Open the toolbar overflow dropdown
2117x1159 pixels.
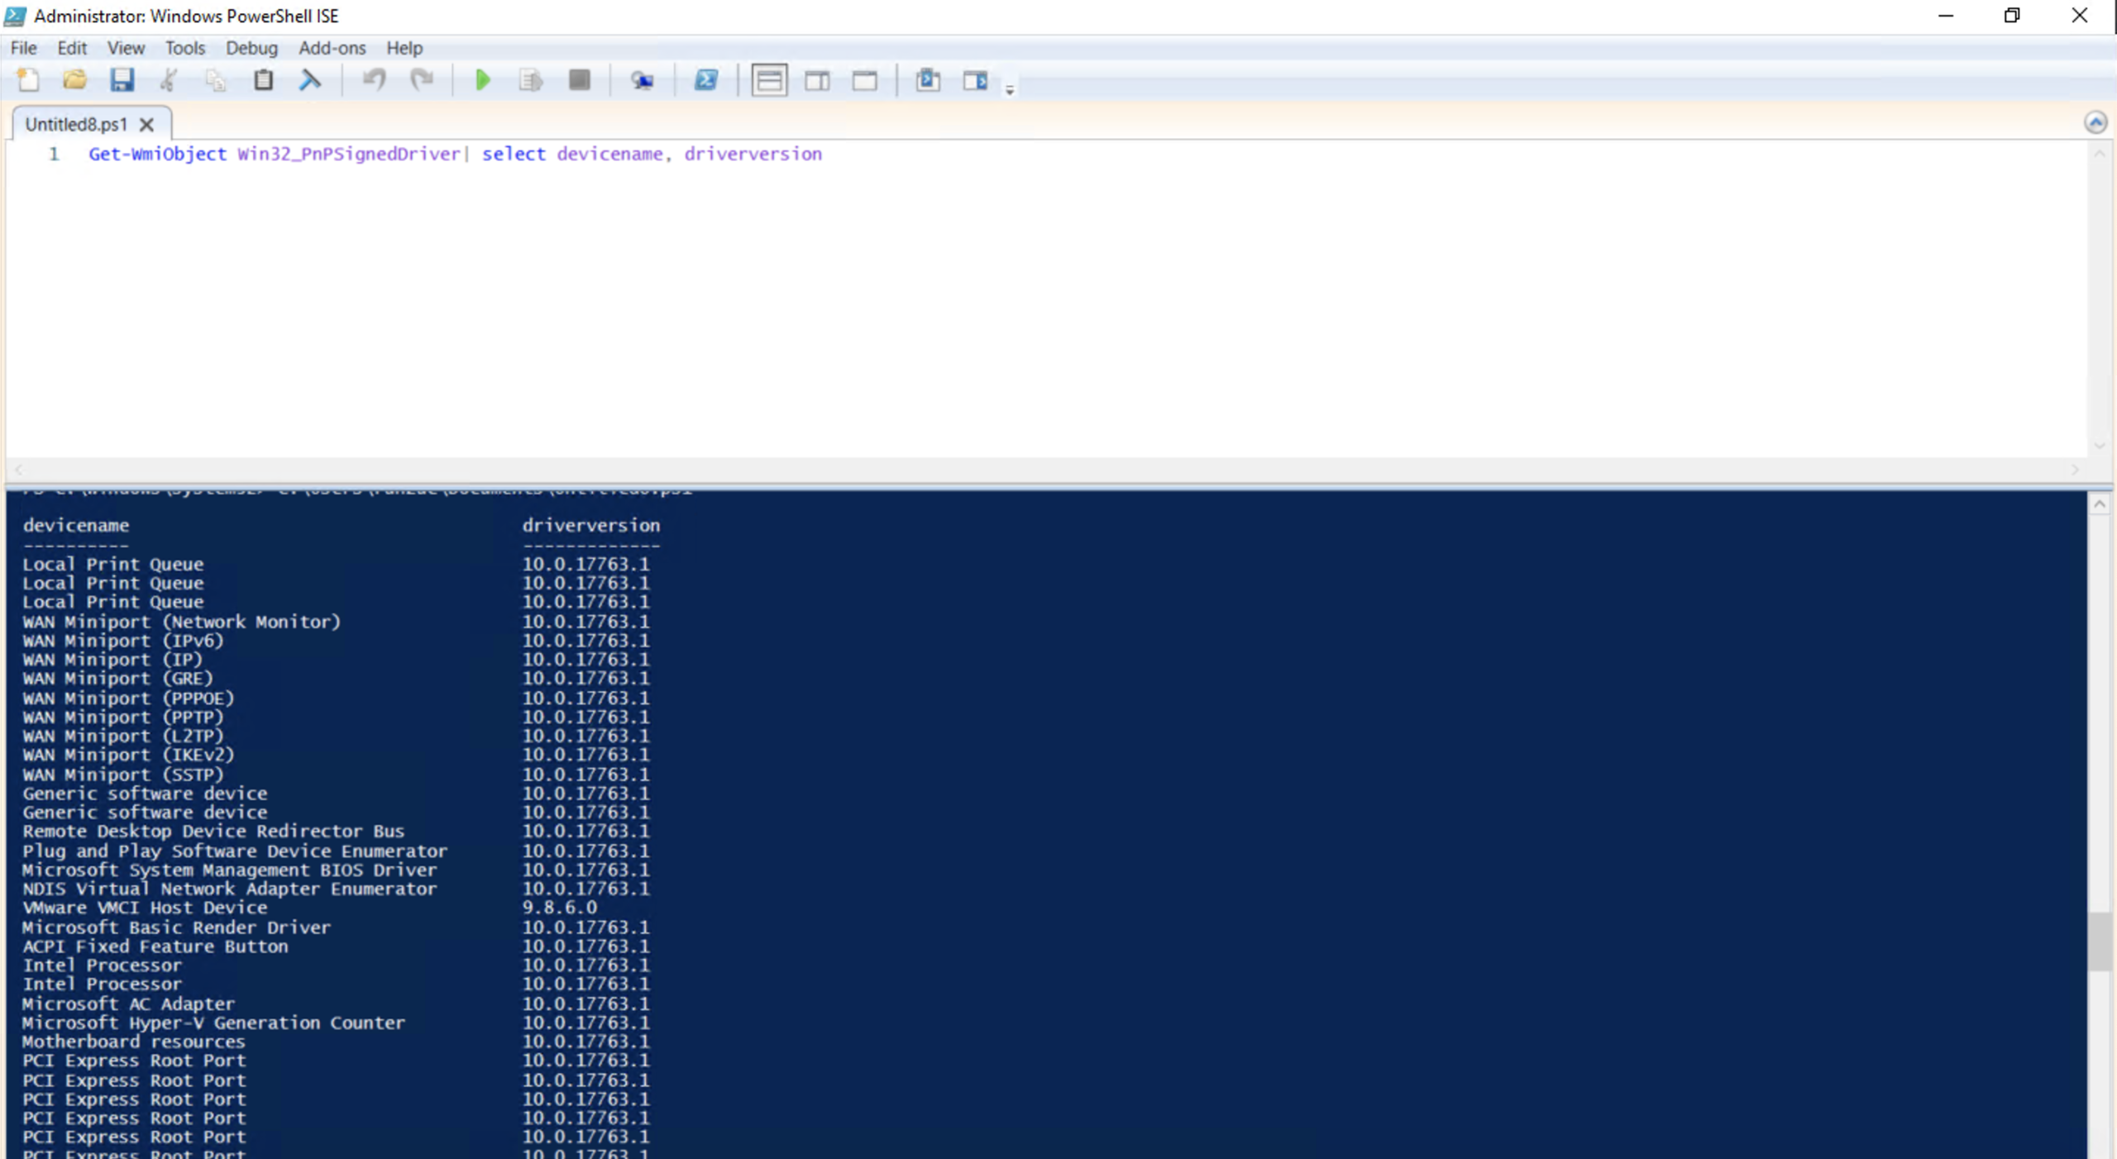(x=1009, y=88)
